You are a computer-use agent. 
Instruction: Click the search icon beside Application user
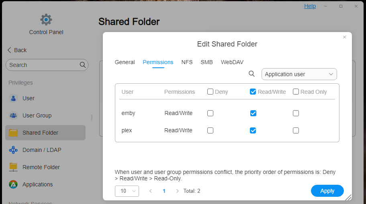click(251, 74)
